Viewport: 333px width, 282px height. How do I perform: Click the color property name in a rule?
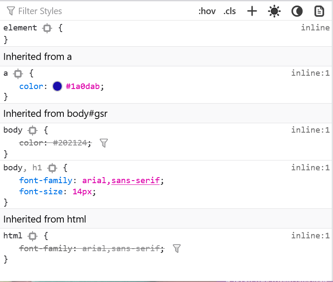pyautogui.click(x=31, y=86)
